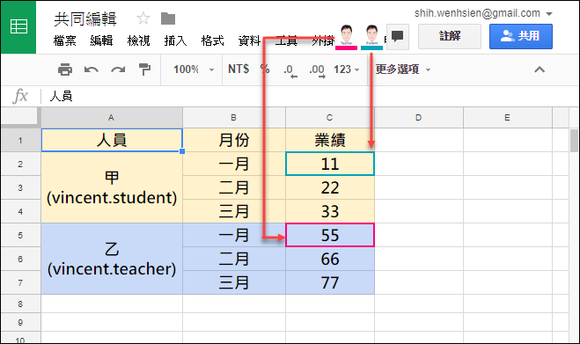Click the redo icon
This screenshot has height=344, width=580.
click(118, 70)
